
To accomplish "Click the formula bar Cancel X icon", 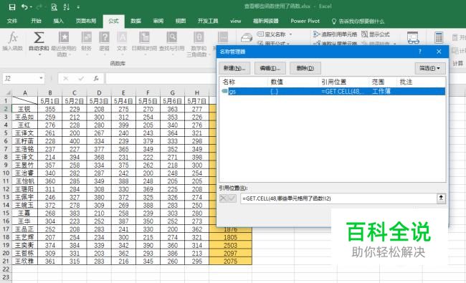I will [66, 78].
